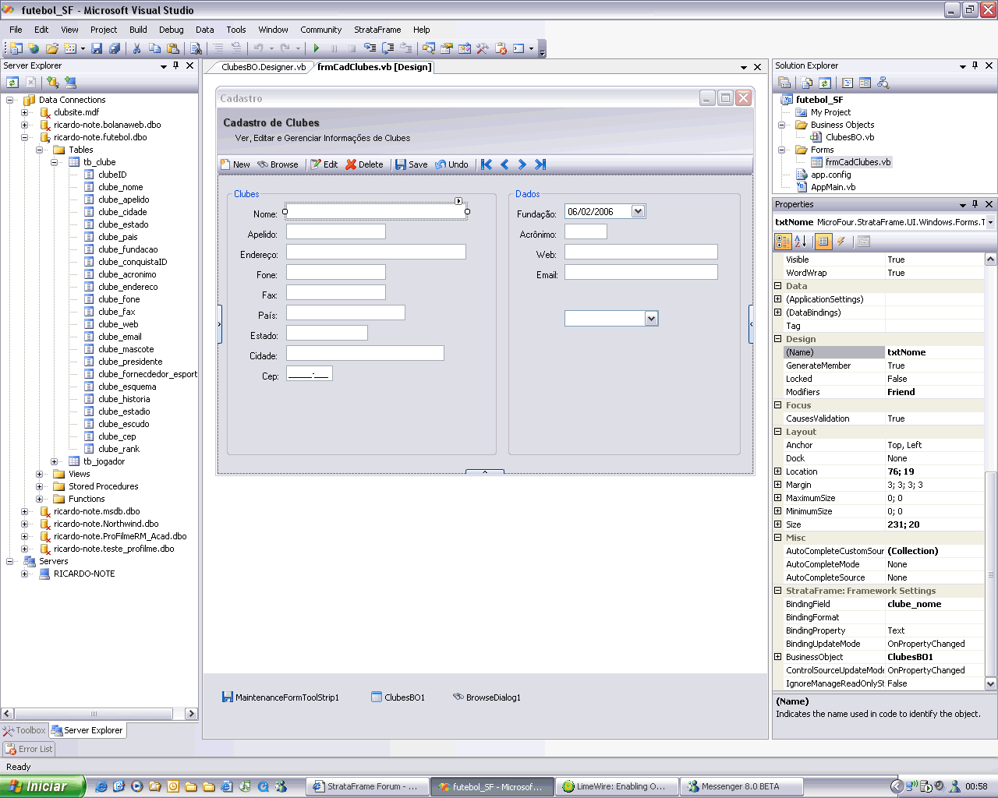The image size is (998, 798).
Task: Click View Class Diagram icon in Solution Explorer
Action: point(883,83)
